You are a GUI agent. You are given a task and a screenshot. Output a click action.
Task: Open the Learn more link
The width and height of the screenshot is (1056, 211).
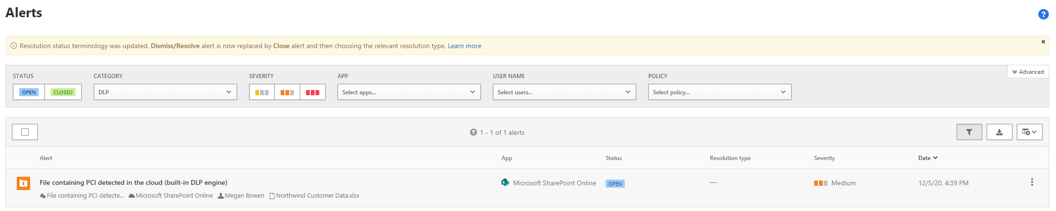point(464,46)
